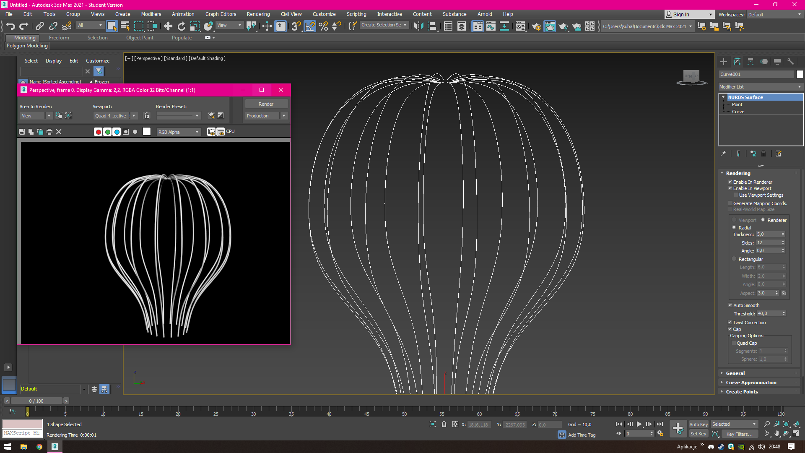The width and height of the screenshot is (805, 453).
Task: Open the RGB Alpha channel dropdown
Action: (179, 132)
